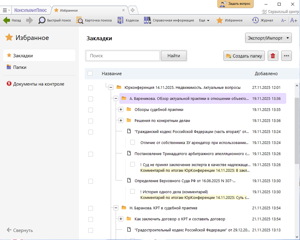Collapse the Юрконференция 14.11.2025 folder
The image size is (300, 240).
pyautogui.click(x=111, y=87)
